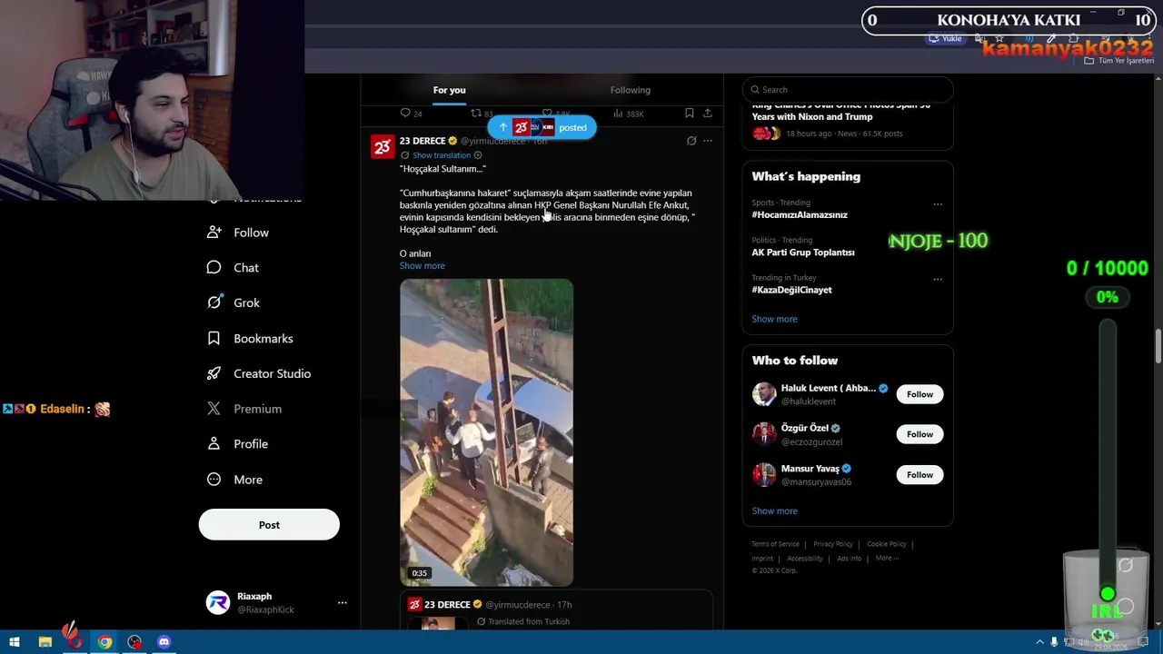Click Show translation on the post
Screen dimensions: 1163x654
[x=441, y=155]
